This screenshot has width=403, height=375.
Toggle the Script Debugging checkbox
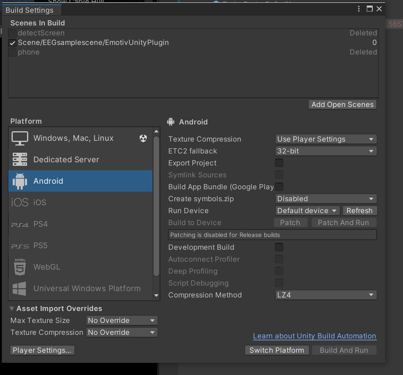(279, 283)
